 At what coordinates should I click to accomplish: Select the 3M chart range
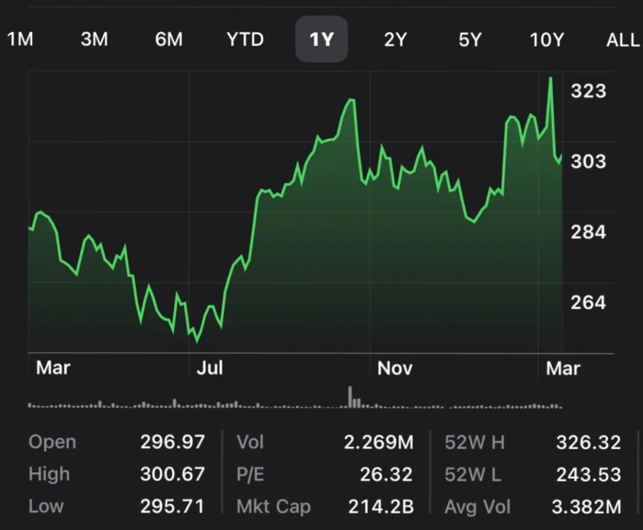pyautogui.click(x=94, y=40)
